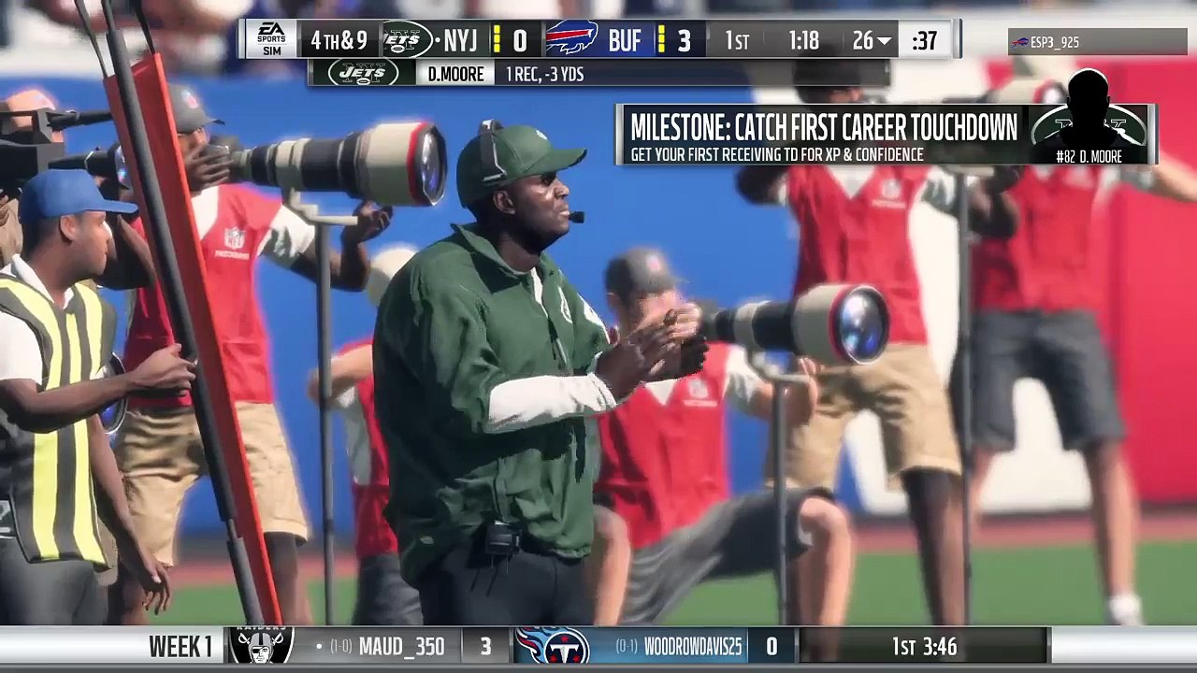Viewport: 1197px width, 673px height.
Task: Click the small Bills icon beside ESP3_925
Action: 1020,42
